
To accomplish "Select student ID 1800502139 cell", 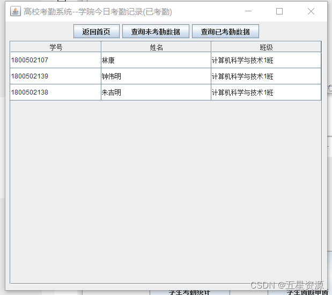I will pyautogui.click(x=55, y=76).
